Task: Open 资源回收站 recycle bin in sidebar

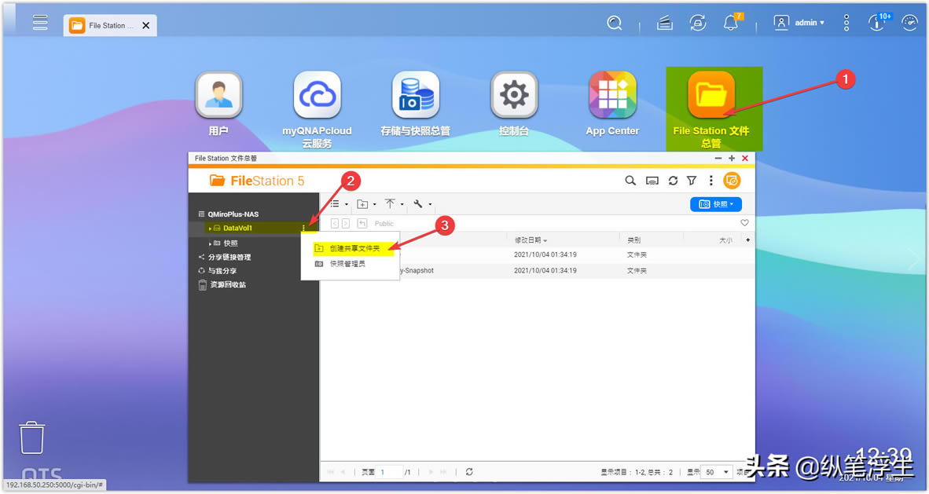Action: point(227,285)
